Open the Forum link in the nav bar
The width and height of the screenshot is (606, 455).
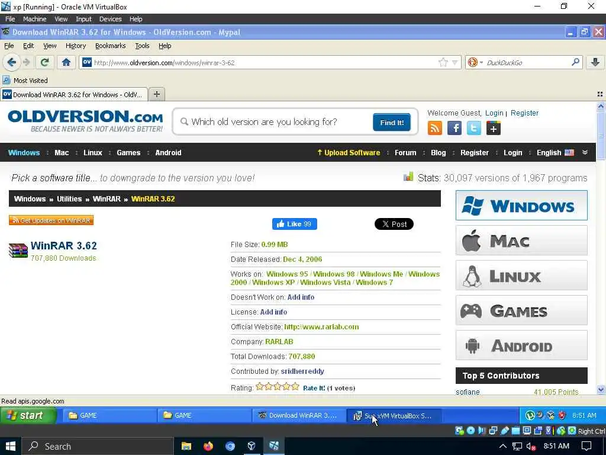click(x=405, y=152)
